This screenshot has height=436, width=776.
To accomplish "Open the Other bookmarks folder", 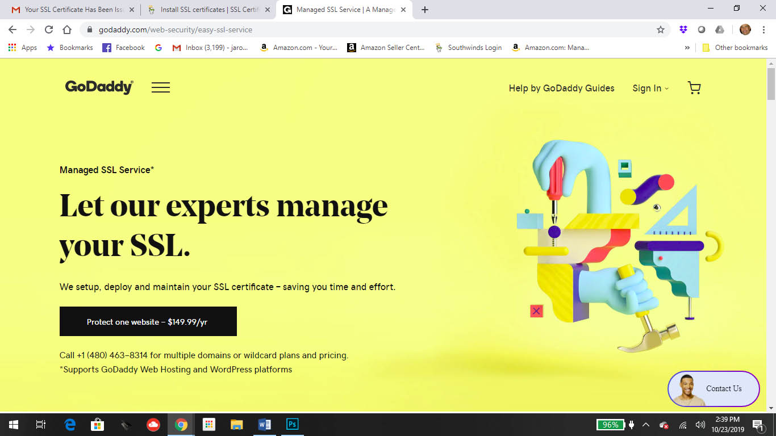I will coord(735,48).
